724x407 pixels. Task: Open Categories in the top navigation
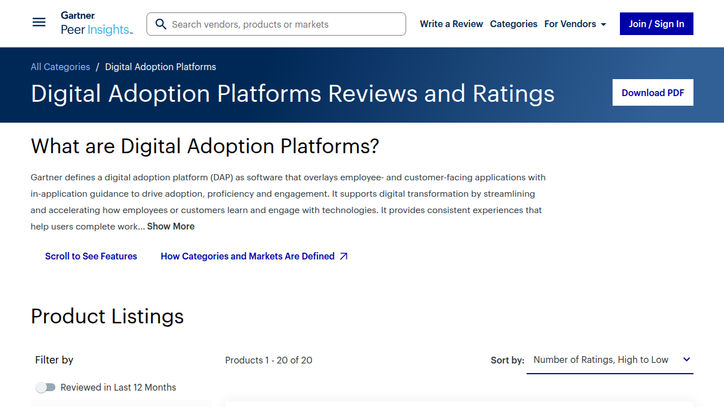pos(514,24)
